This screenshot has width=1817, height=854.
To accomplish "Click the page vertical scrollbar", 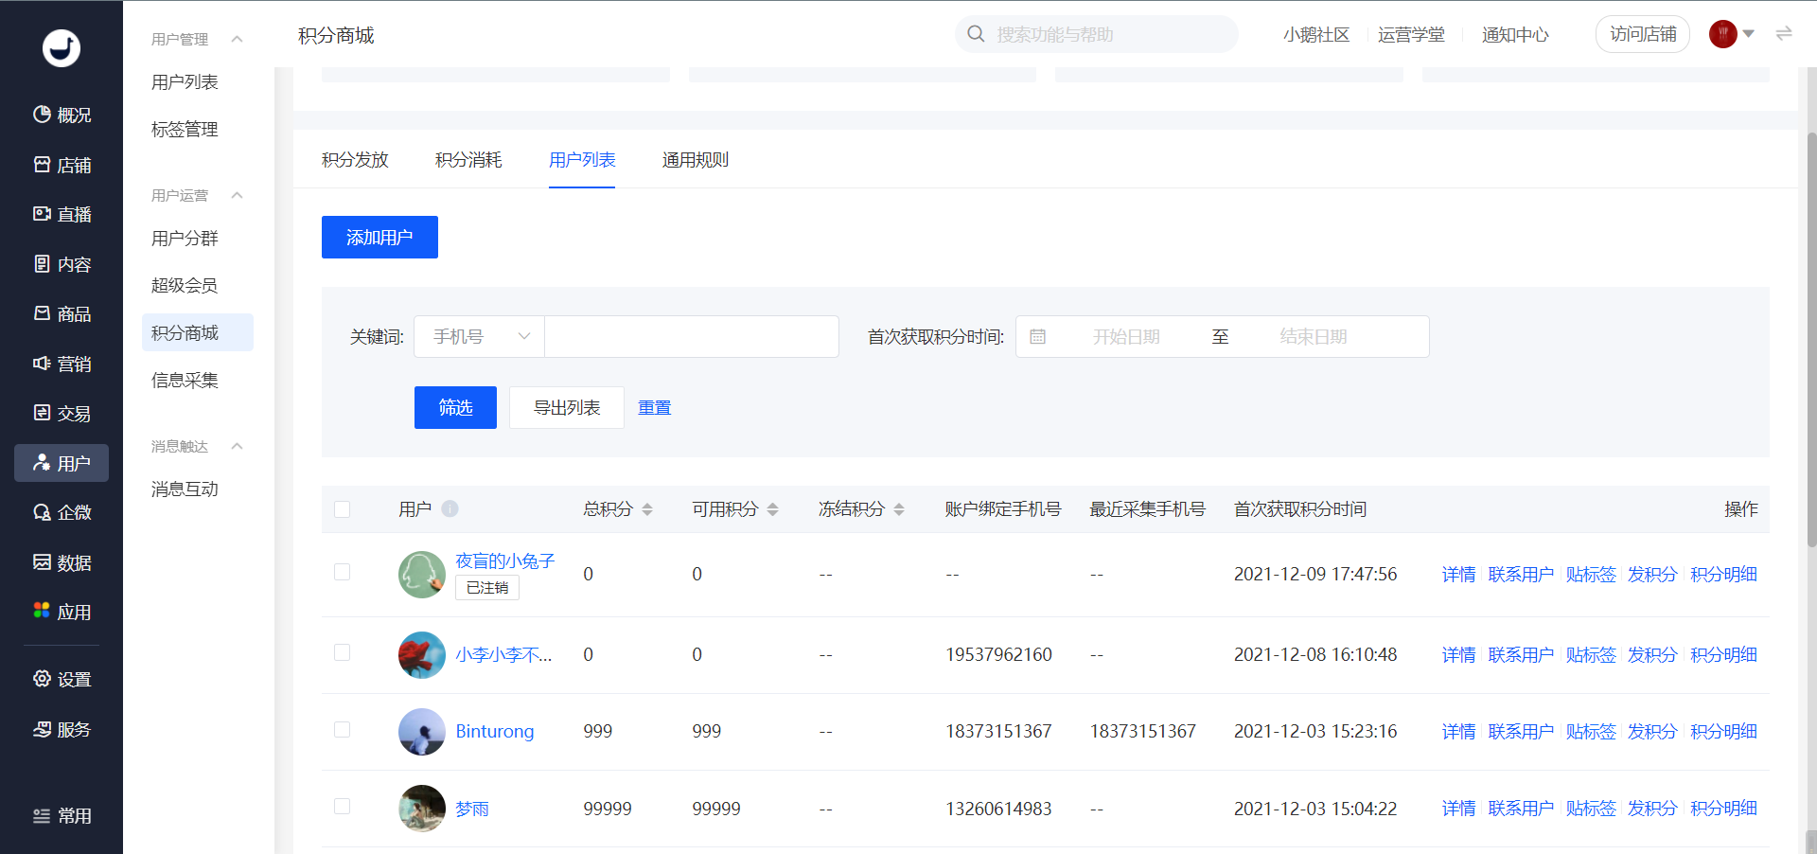I will pos(1811,339).
